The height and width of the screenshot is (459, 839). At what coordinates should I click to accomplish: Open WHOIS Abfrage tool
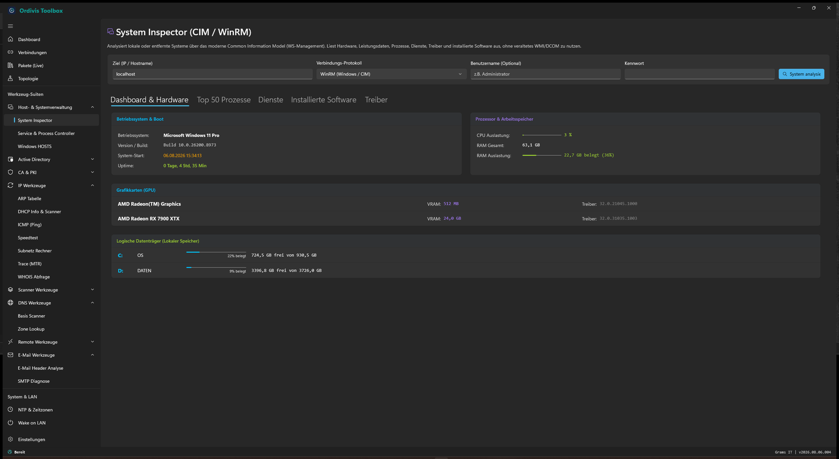(x=51, y=277)
